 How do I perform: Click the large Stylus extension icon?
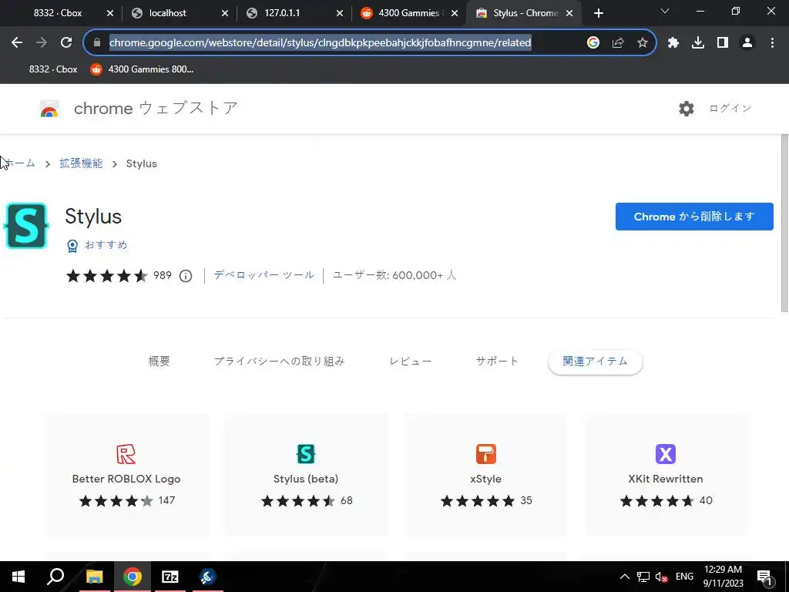tap(26, 226)
